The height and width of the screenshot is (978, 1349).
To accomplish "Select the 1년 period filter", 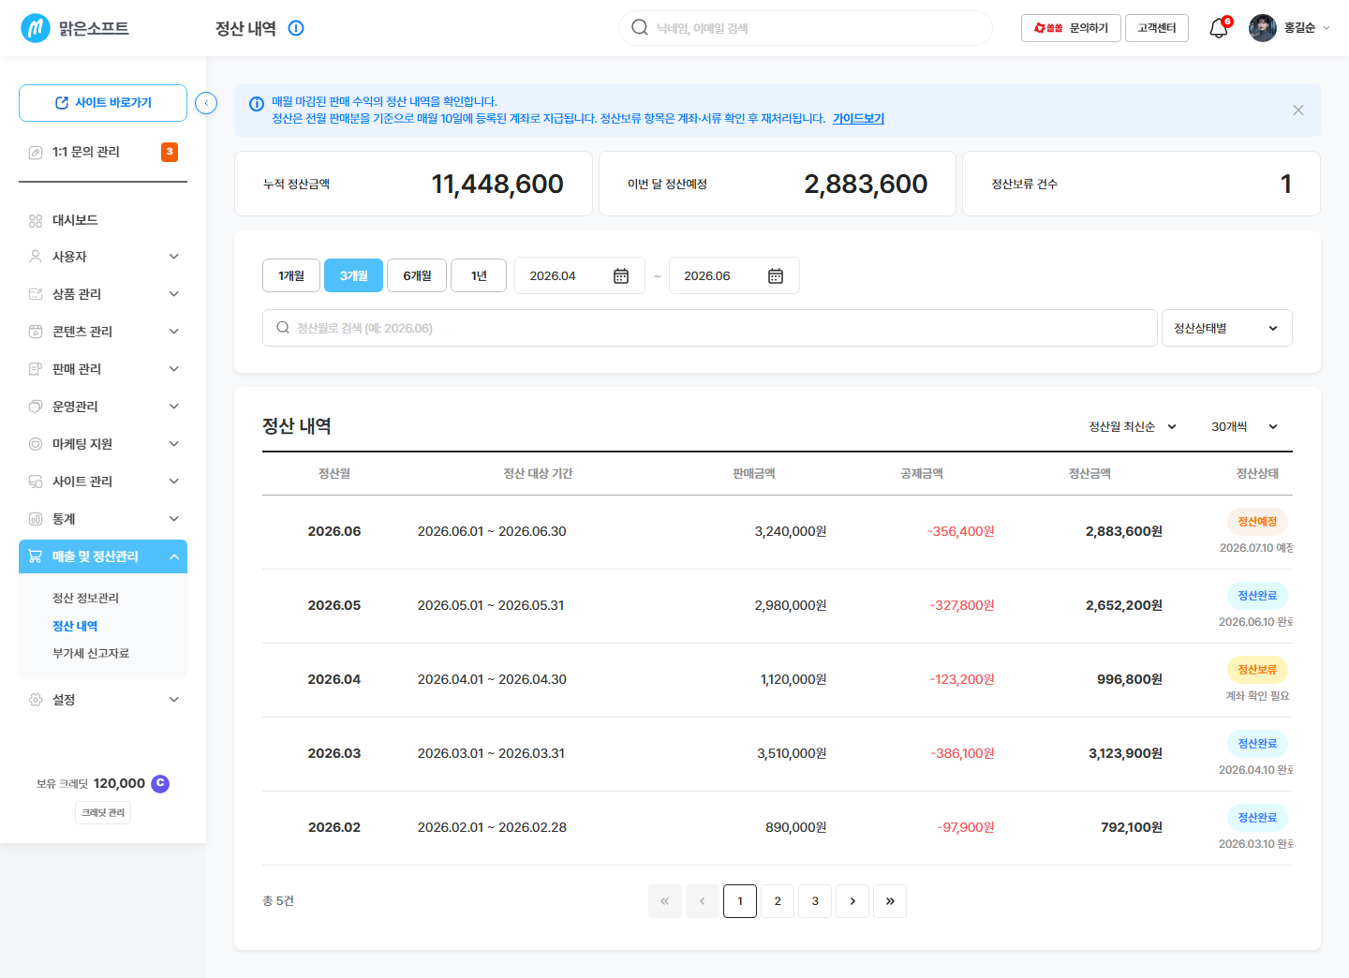I will point(479,275).
